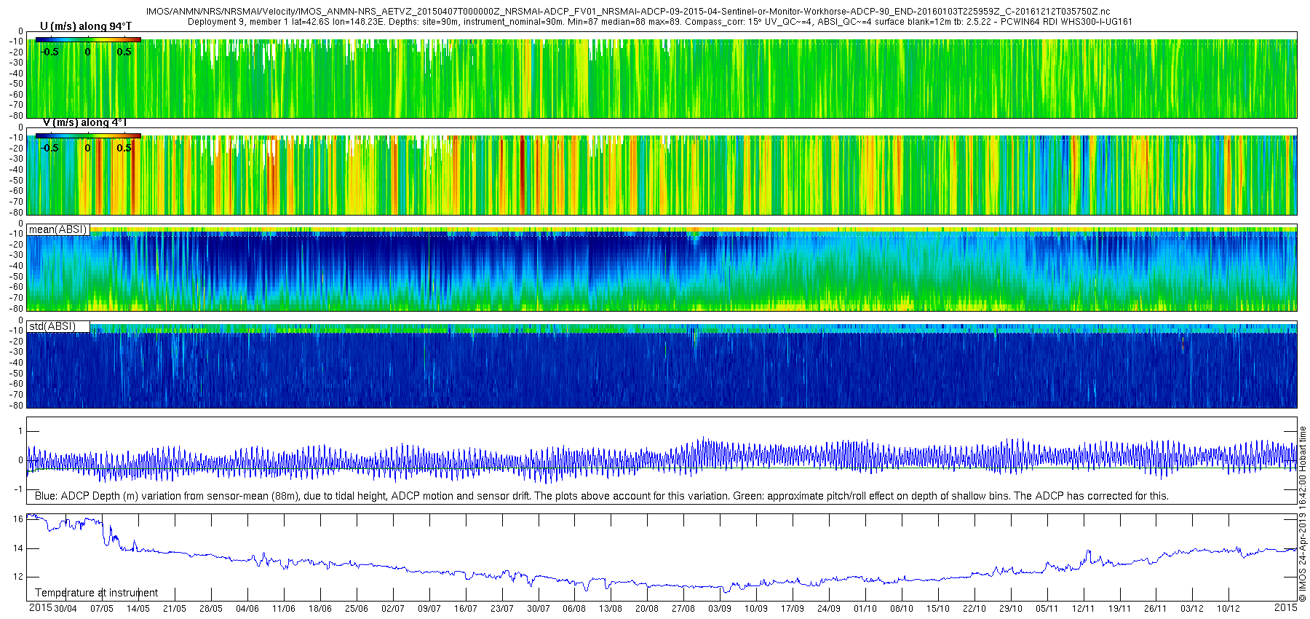Click the 'Blue: ADCP Depth' caption text
1310x619 pixels.
click(x=601, y=496)
